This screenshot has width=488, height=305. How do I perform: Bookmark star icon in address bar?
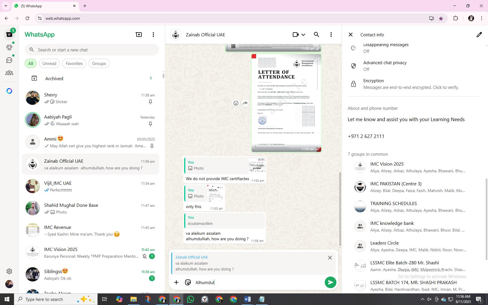point(441,18)
